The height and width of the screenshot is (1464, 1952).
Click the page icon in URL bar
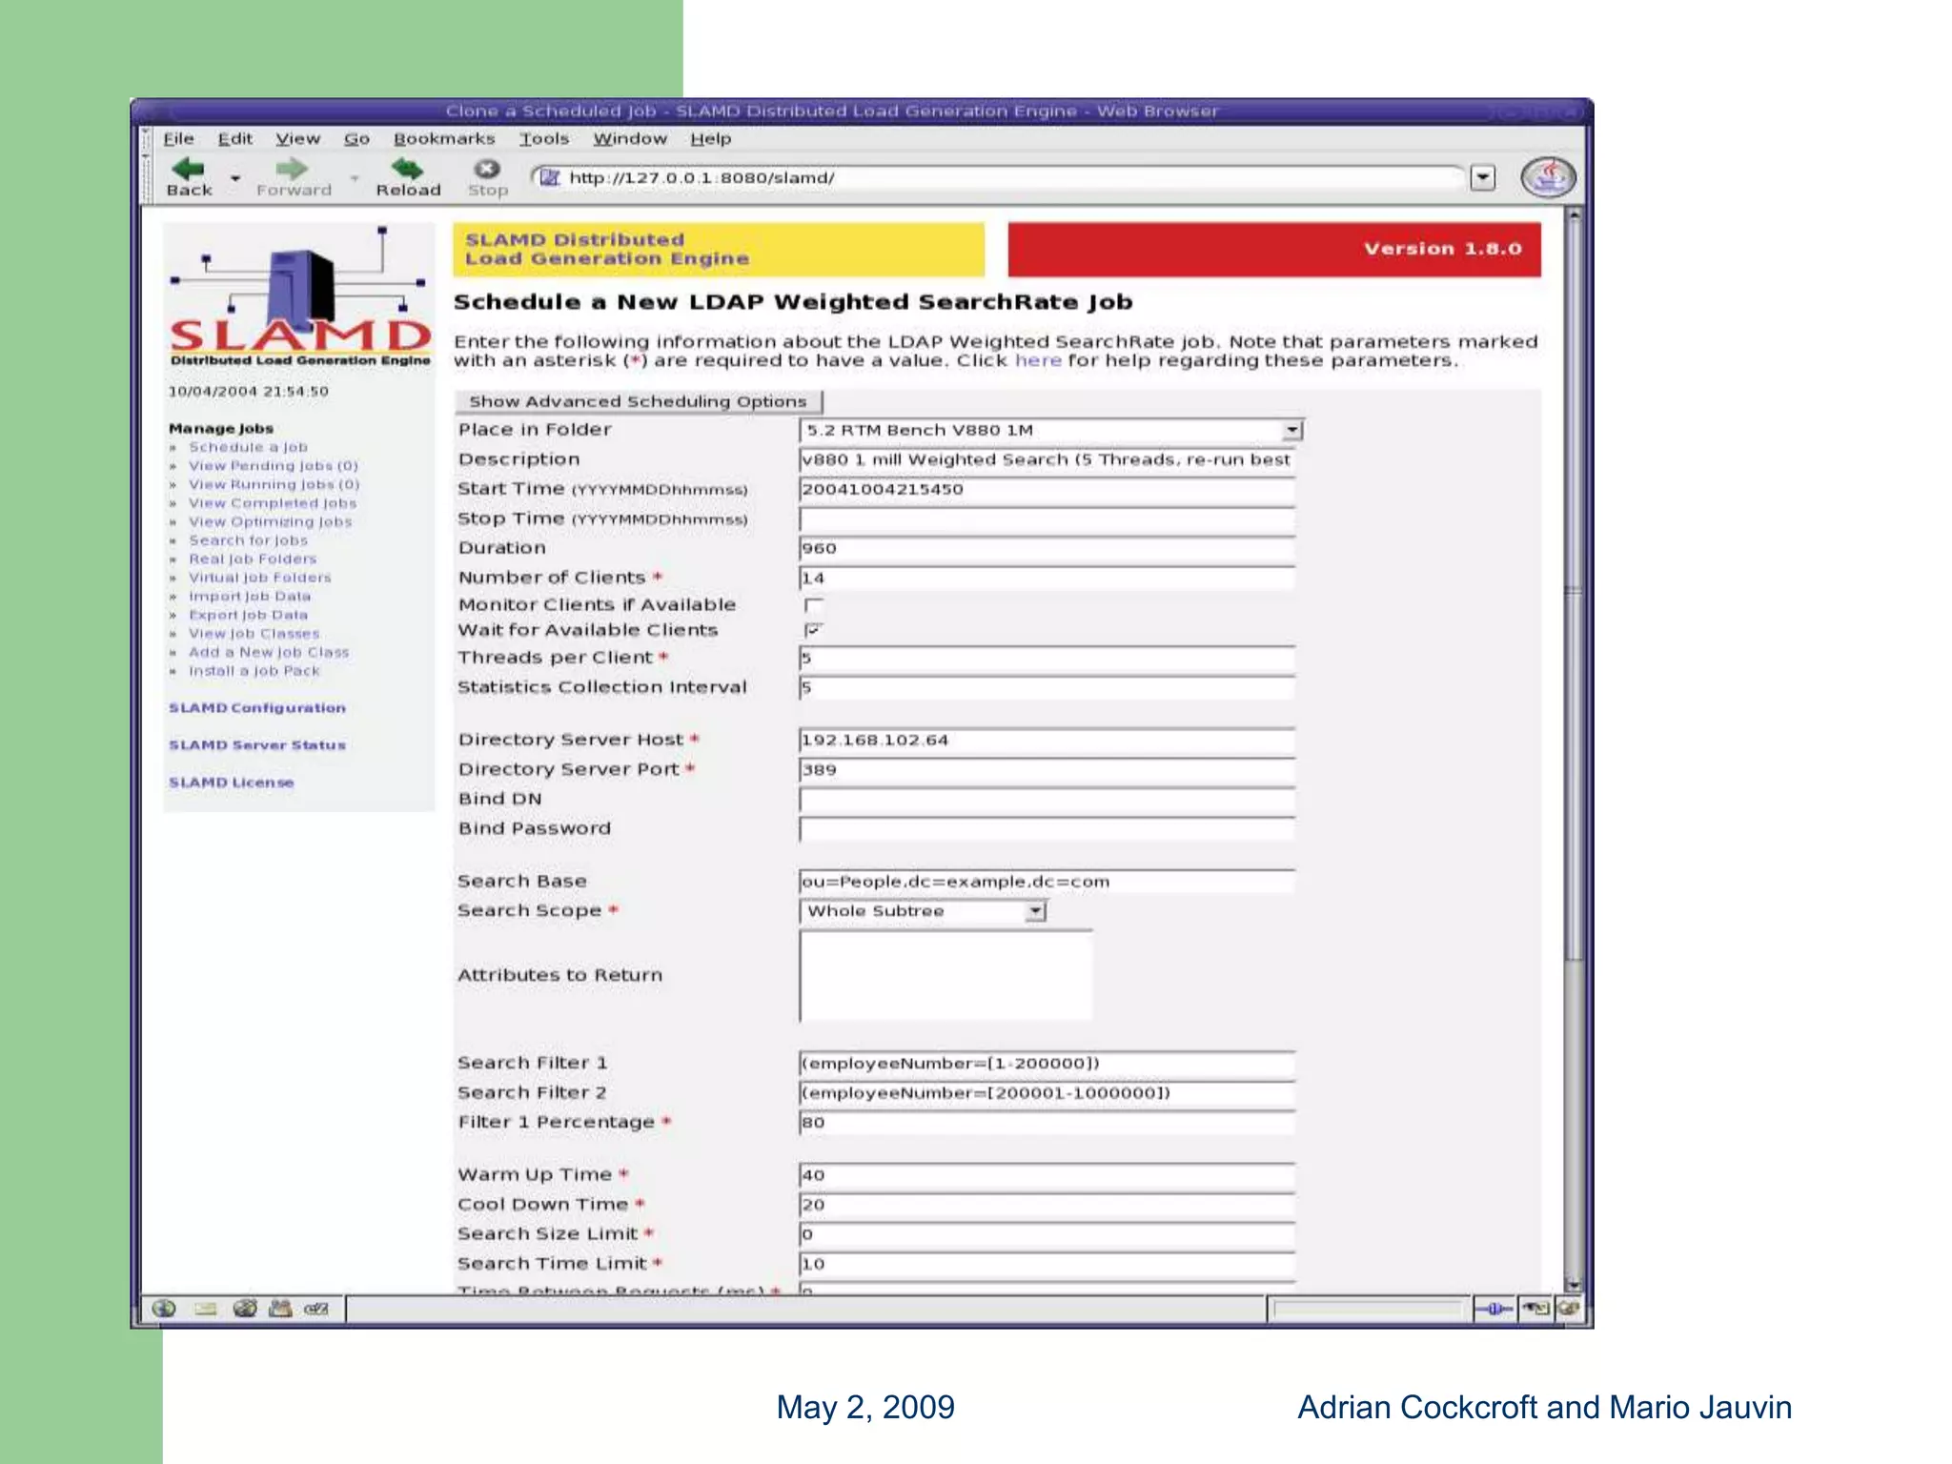pyautogui.click(x=549, y=177)
